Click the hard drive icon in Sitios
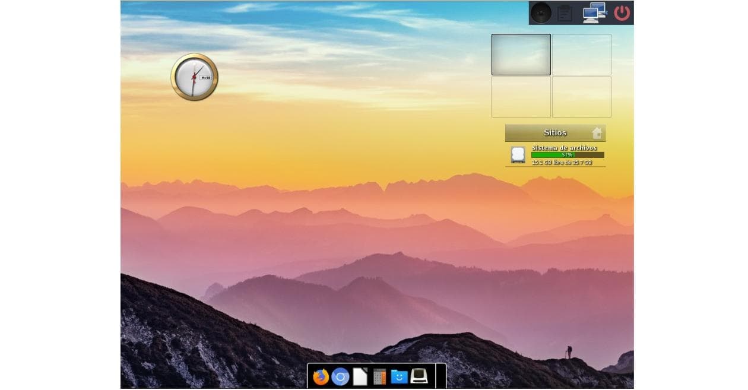 pos(518,155)
